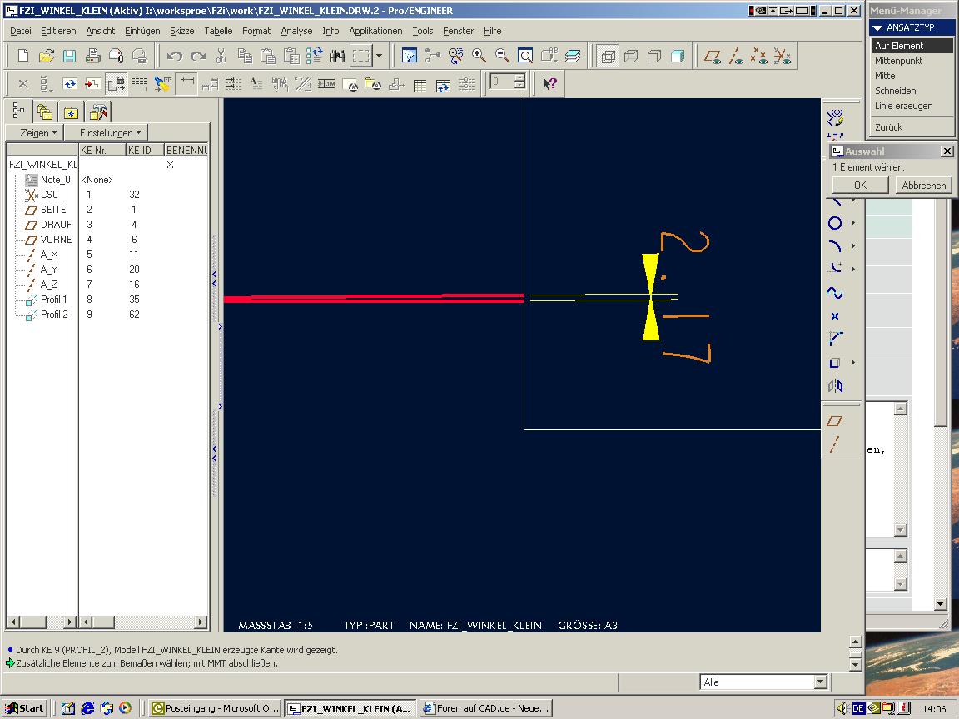Click the Windows Start button
Image resolution: width=959 pixels, height=719 pixels.
24,708
